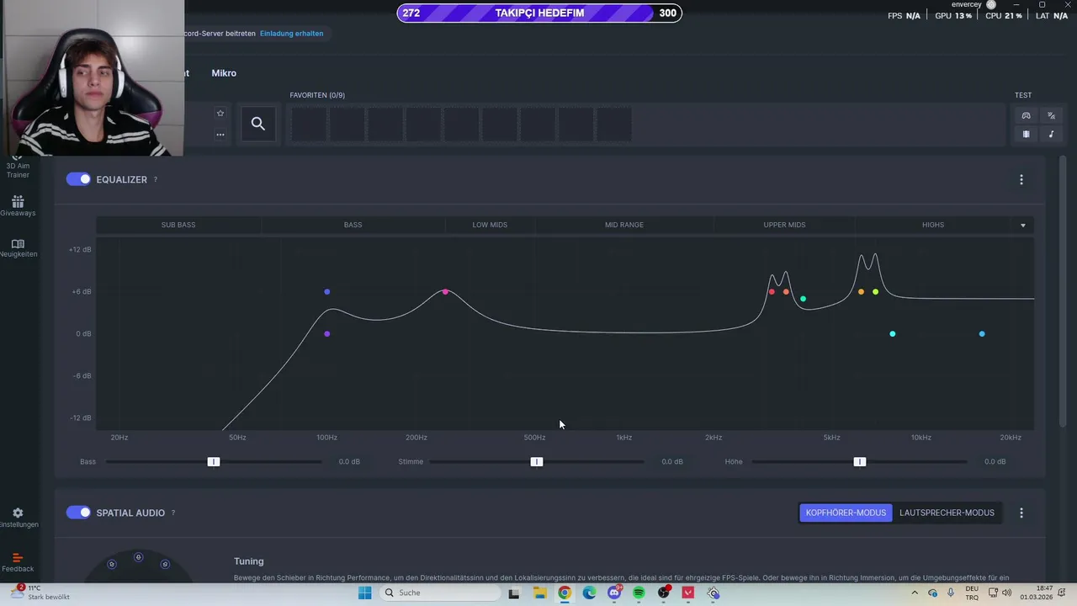Start the film movie sound test
The image size is (1077, 606).
coord(1026,134)
